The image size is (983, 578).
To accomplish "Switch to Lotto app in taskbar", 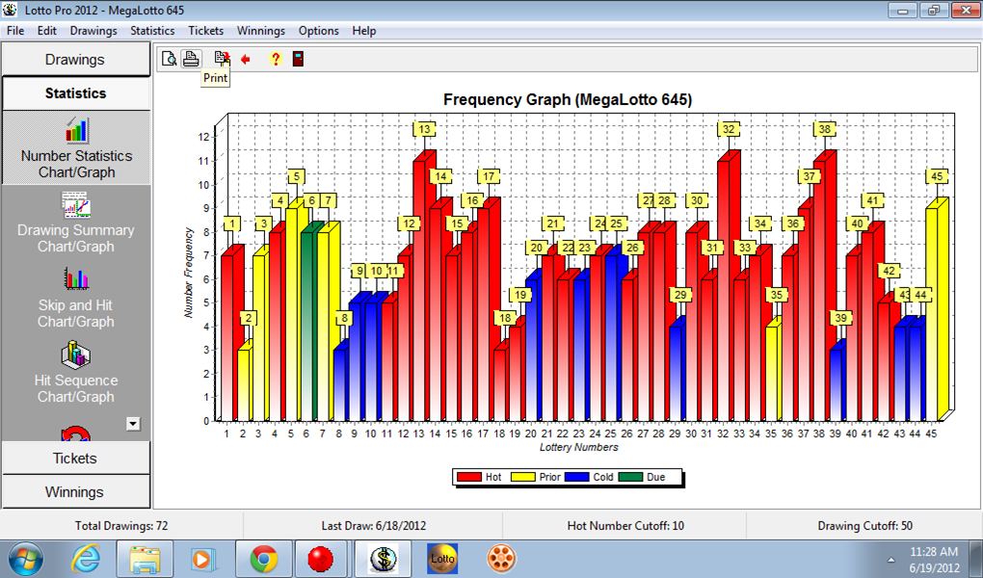I will point(442,559).
